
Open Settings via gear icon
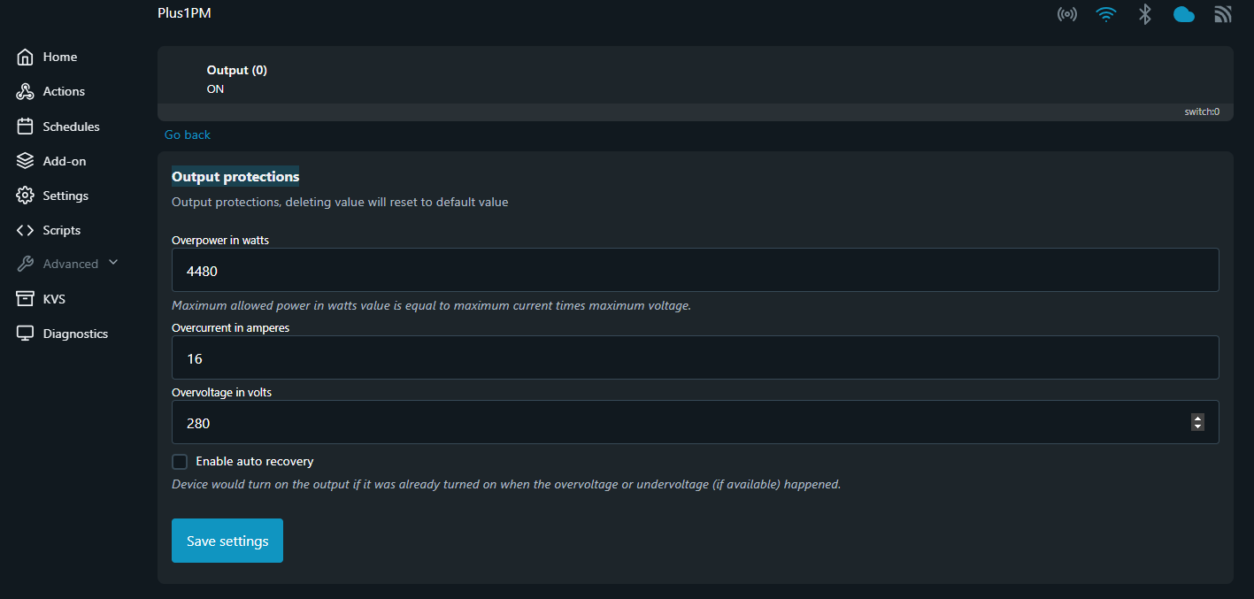click(25, 196)
